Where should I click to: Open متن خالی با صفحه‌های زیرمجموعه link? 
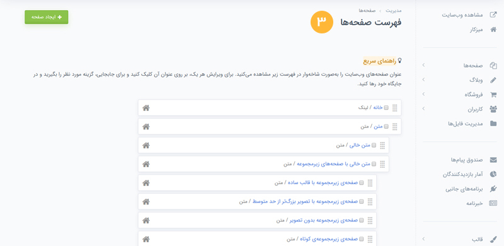[x=333, y=164]
